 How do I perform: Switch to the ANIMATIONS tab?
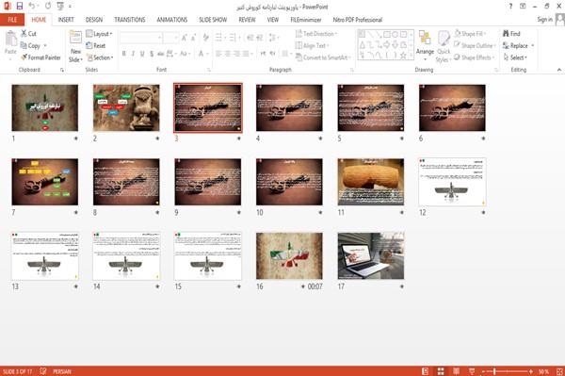pyautogui.click(x=172, y=20)
